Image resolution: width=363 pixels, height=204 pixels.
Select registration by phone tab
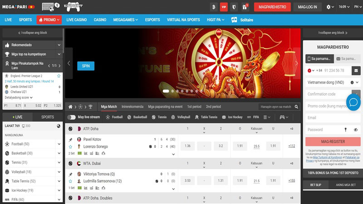319,59
